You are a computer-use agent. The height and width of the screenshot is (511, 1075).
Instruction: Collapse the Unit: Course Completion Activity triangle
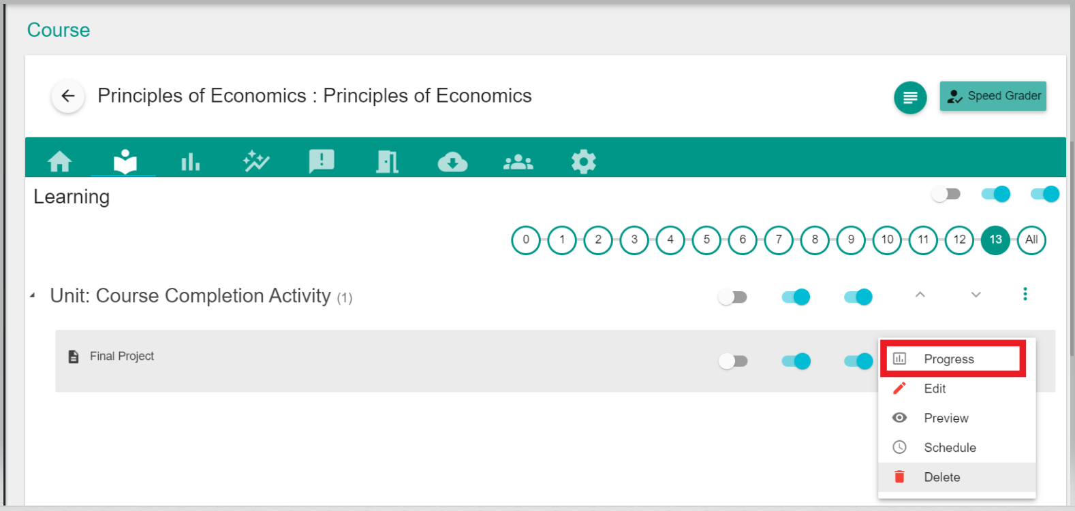point(33,296)
